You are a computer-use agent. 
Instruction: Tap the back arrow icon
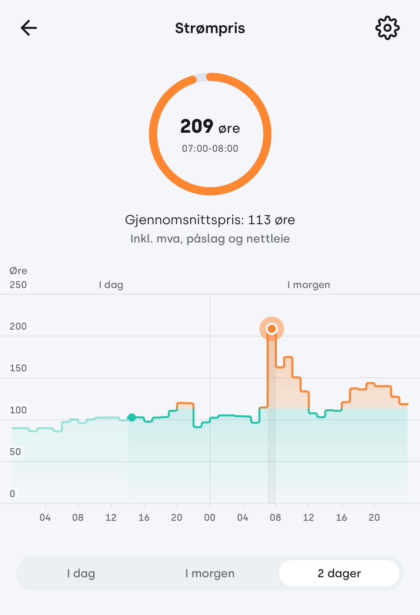(28, 28)
